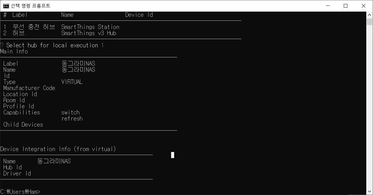Click the 'VIRTUAL' type value
373x195 pixels.
click(72, 82)
